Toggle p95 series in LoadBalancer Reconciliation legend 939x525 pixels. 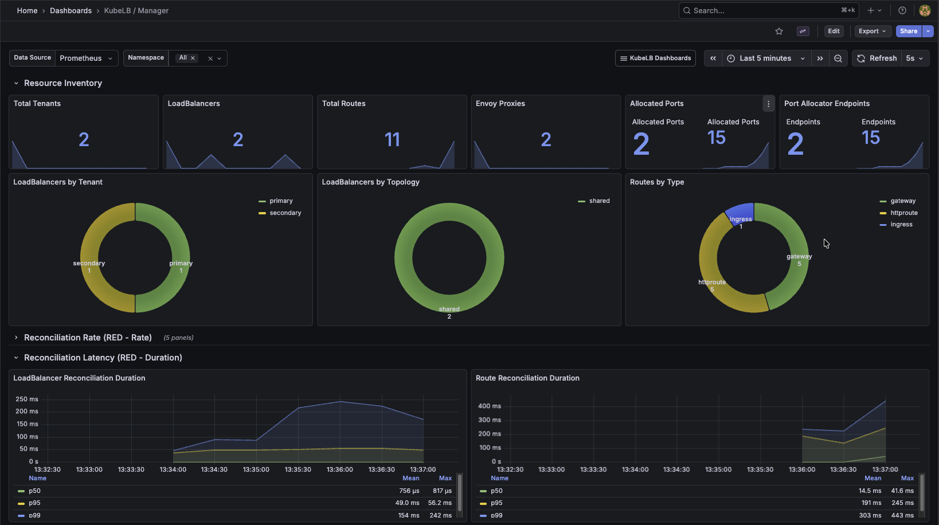click(x=34, y=503)
